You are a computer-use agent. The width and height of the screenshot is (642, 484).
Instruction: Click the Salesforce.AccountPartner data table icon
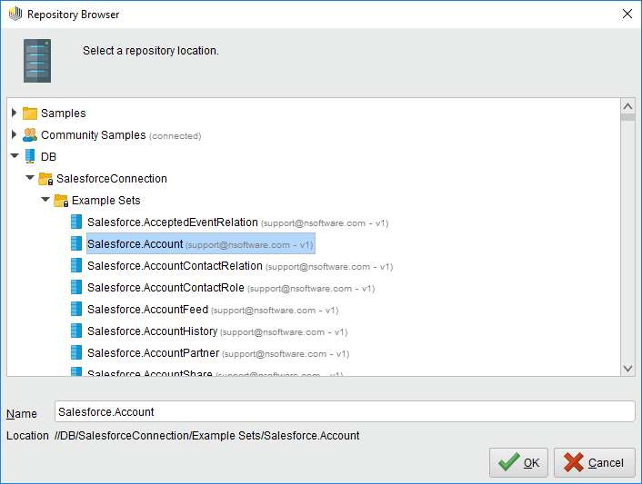(76, 353)
